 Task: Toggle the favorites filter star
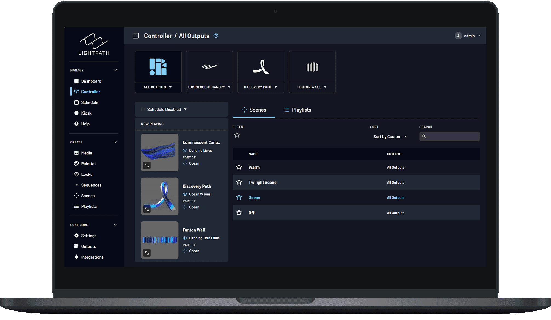pos(237,135)
